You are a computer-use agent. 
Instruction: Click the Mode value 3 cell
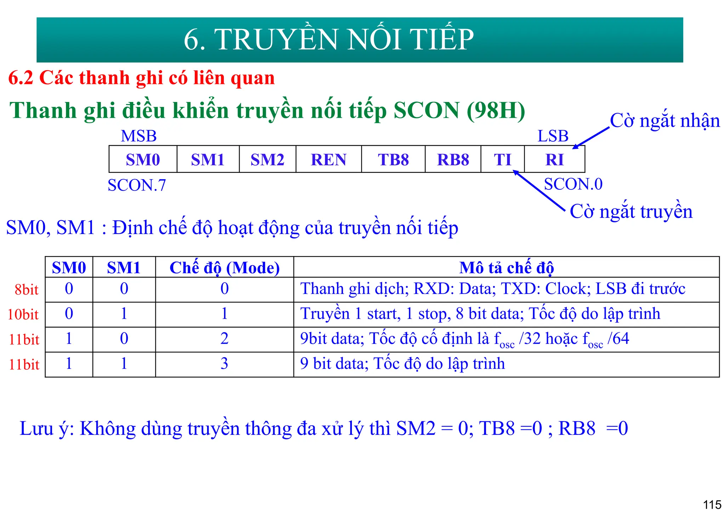pyautogui.click(x=224, y=364)
